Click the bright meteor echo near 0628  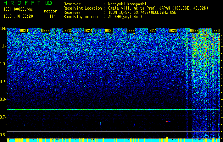167,121
